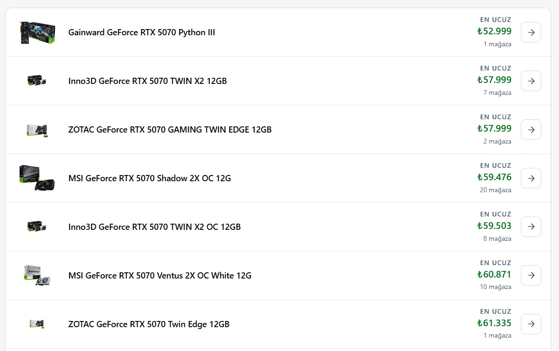Click the MSI Shadow 2X OC product image
559x351 pixels.
coord(38,178)
